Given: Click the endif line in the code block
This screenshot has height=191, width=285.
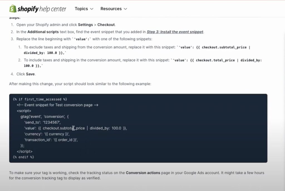Looking at the screenshot, I should (x=23, y=157).
